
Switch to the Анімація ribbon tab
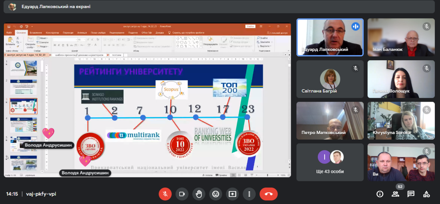[82, 33]
